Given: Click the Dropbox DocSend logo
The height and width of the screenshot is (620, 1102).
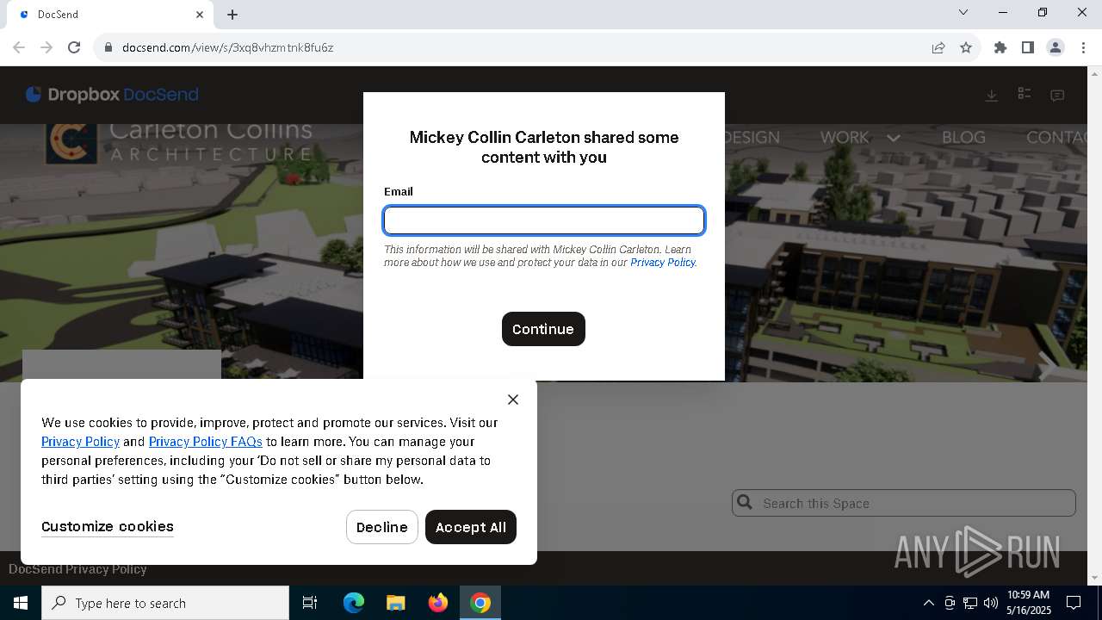Looking at the screenshot, I should tap(112, 95).
